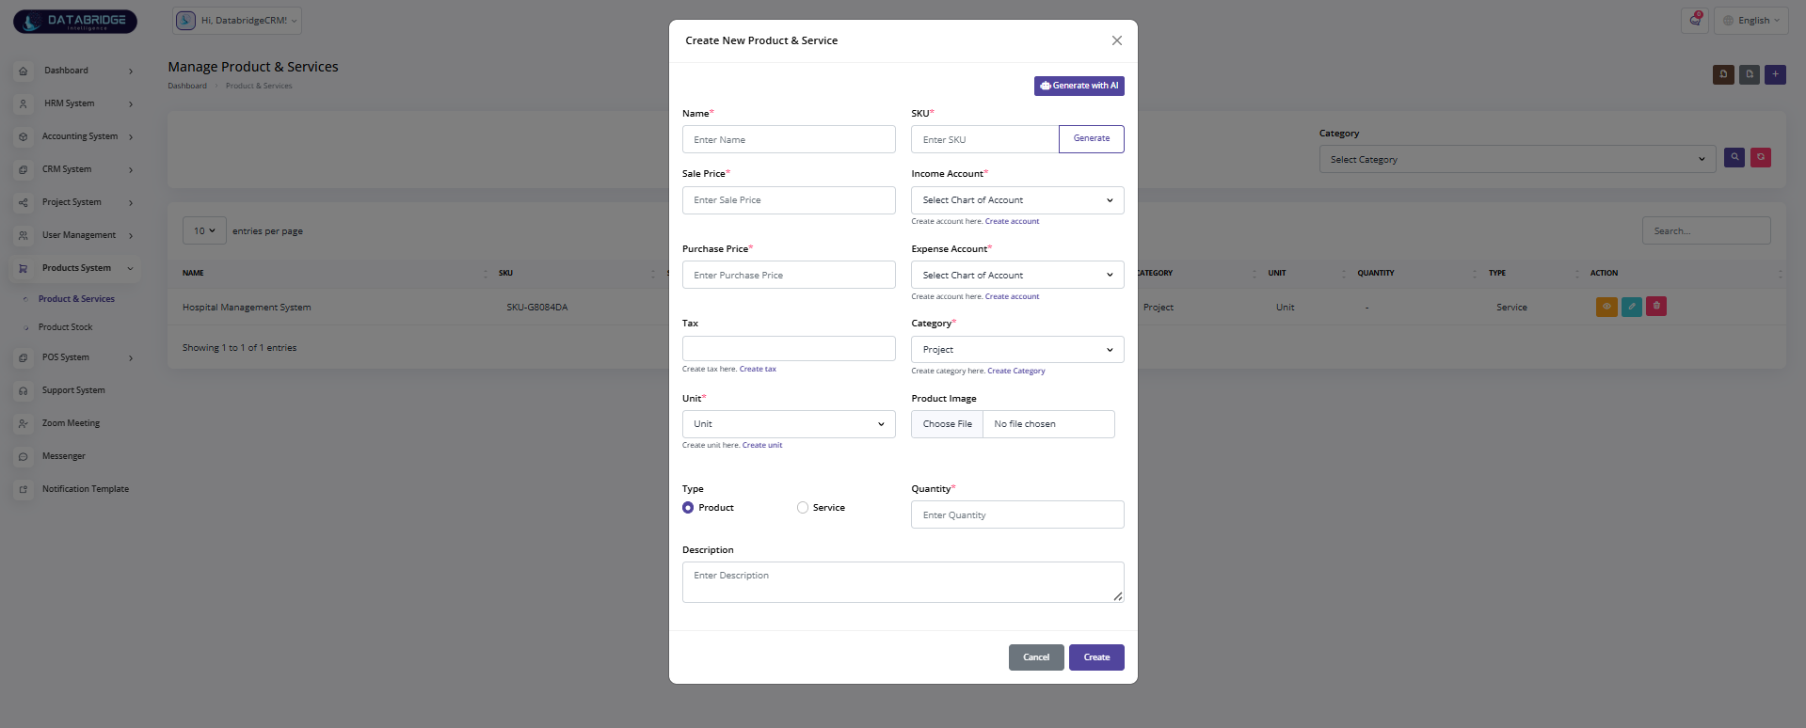1806x728 pixels.
Task: Click the Accounting System box icon
Action: tap(24, 136)
